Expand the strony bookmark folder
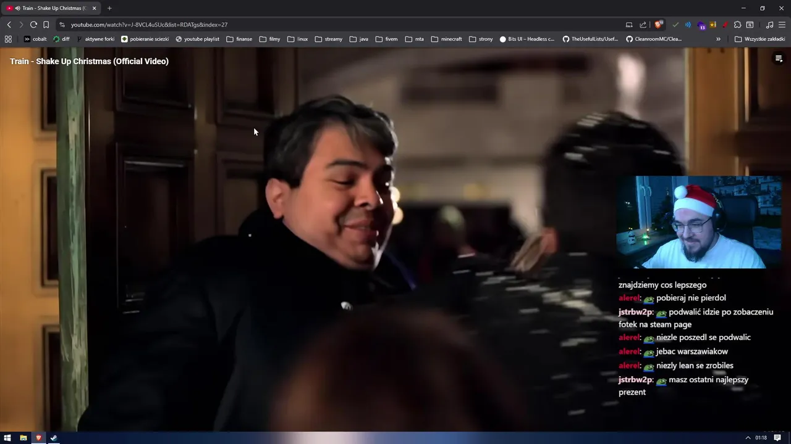 tap(481, 39)
